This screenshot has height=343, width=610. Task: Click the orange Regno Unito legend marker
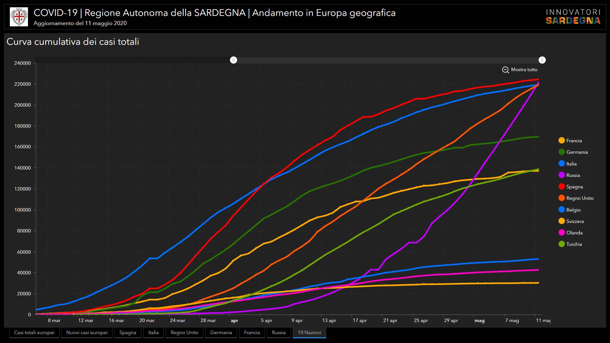coord(562,198)
